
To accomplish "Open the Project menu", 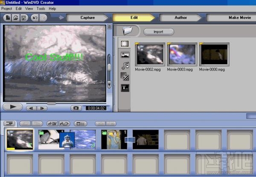I will 6,9.
